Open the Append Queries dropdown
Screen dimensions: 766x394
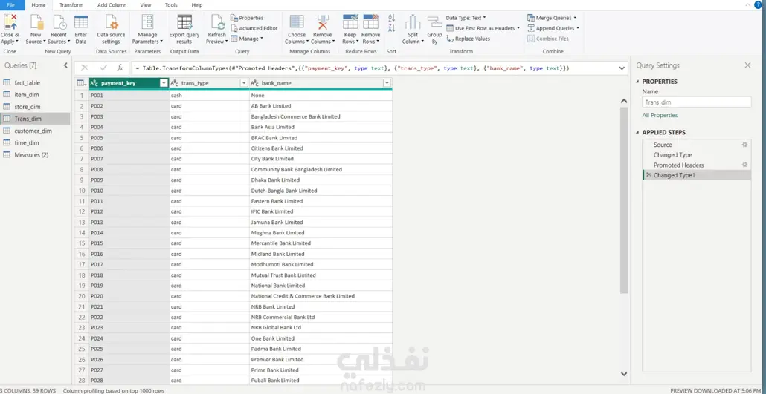[x=553, y=28]
